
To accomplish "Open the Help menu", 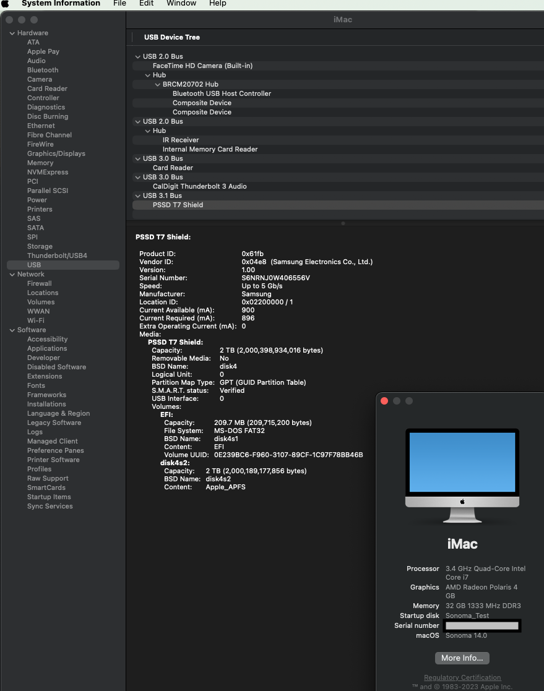I will 217,4.
